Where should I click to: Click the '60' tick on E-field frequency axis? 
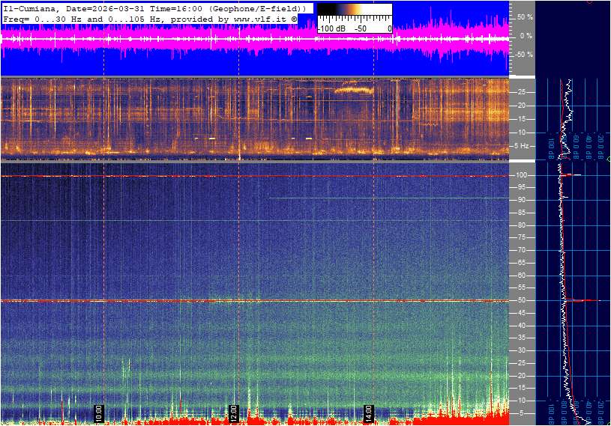[521, 276]
